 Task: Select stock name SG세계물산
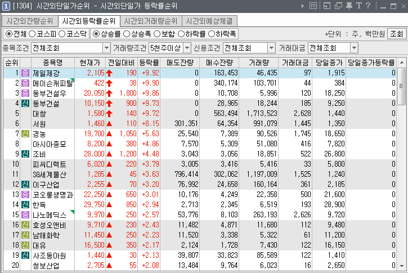tap(50, 174)
